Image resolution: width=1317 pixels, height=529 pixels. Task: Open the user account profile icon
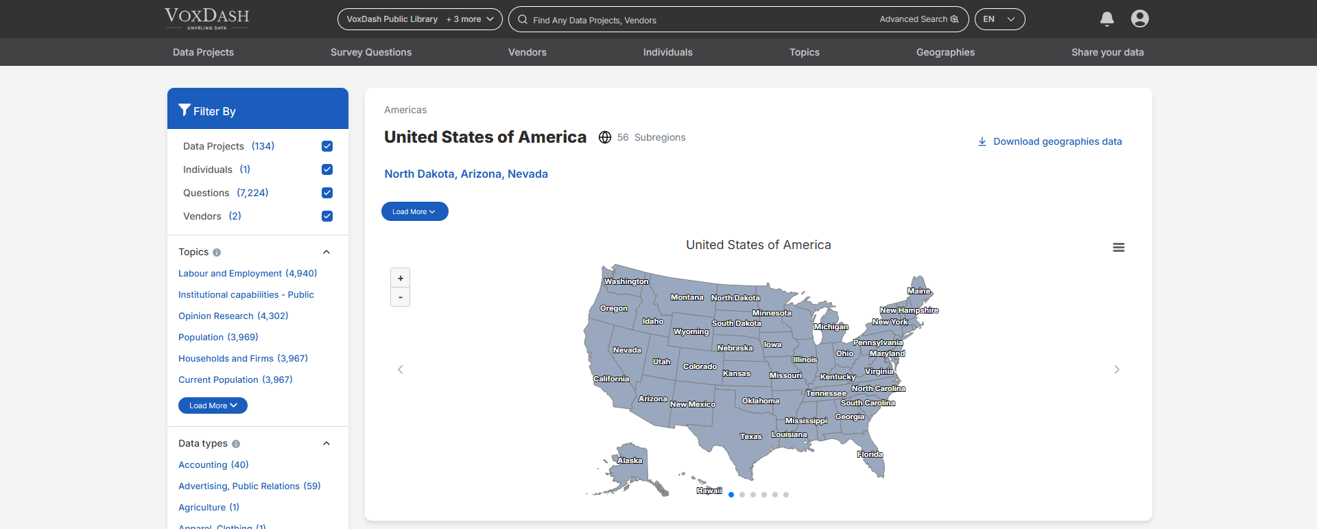1139,19
